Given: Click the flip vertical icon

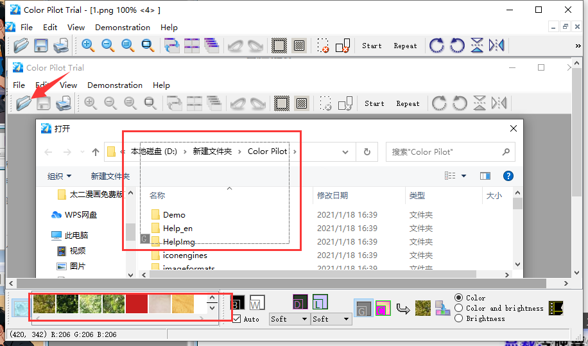Looking at the screenshot, I should point(477,46).
